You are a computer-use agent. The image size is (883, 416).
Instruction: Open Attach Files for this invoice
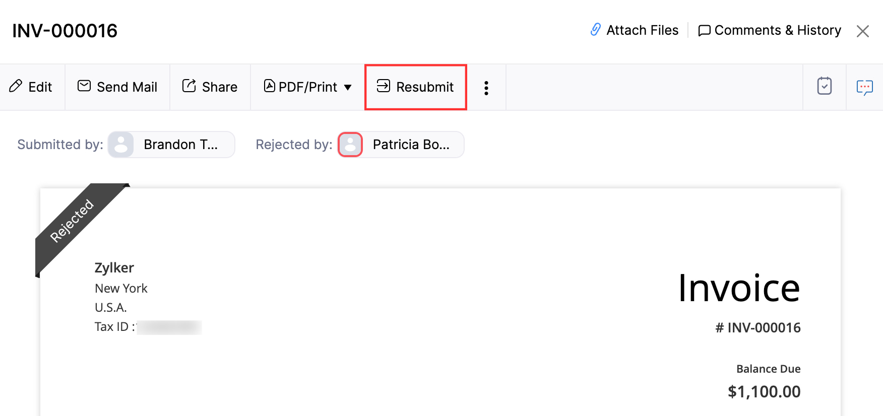pos(634,30)
